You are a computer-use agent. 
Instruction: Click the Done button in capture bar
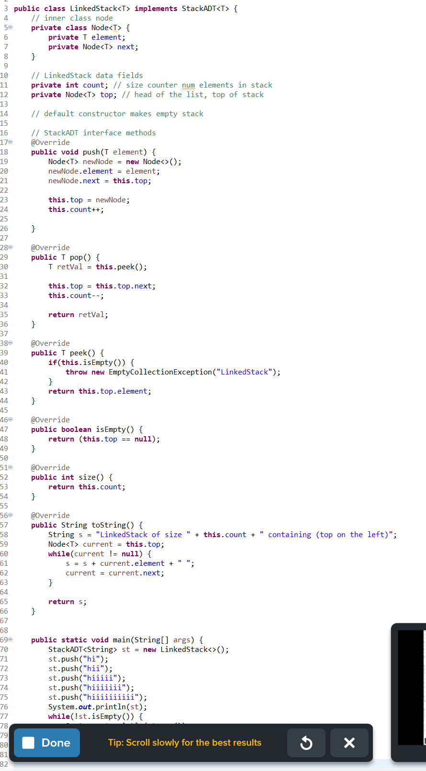point(47,743)
